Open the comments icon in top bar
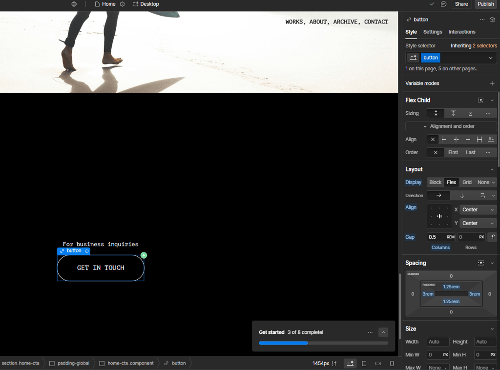Screen dimensions: 500x370 [x=443, y=4]
